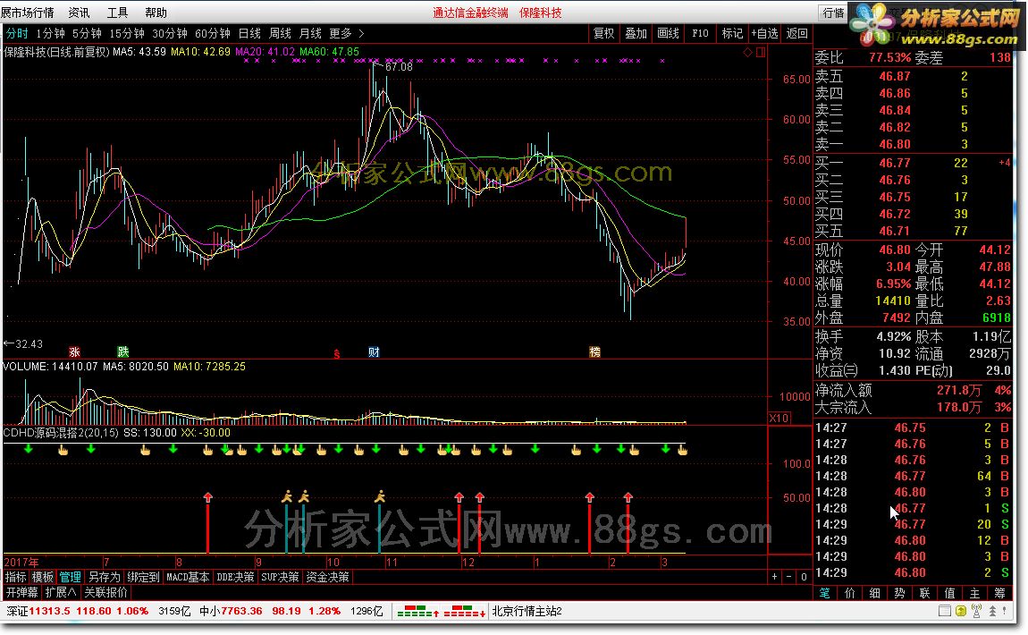Screen dimensions: 1028x635
Task: Switch to 60分钟 chart period
Action: click(x=213, y=33)
